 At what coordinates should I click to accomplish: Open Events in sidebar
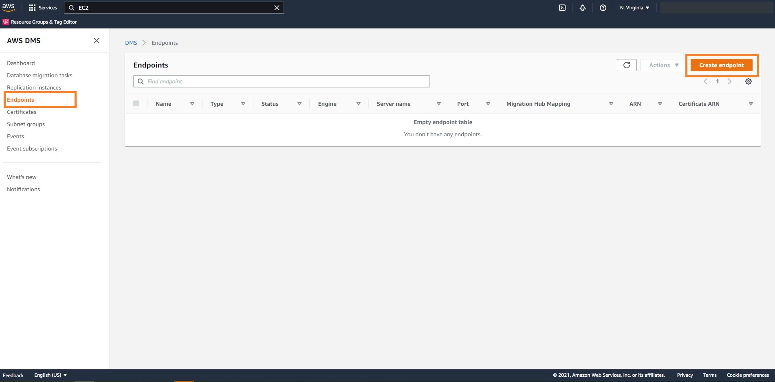(15, 136)
